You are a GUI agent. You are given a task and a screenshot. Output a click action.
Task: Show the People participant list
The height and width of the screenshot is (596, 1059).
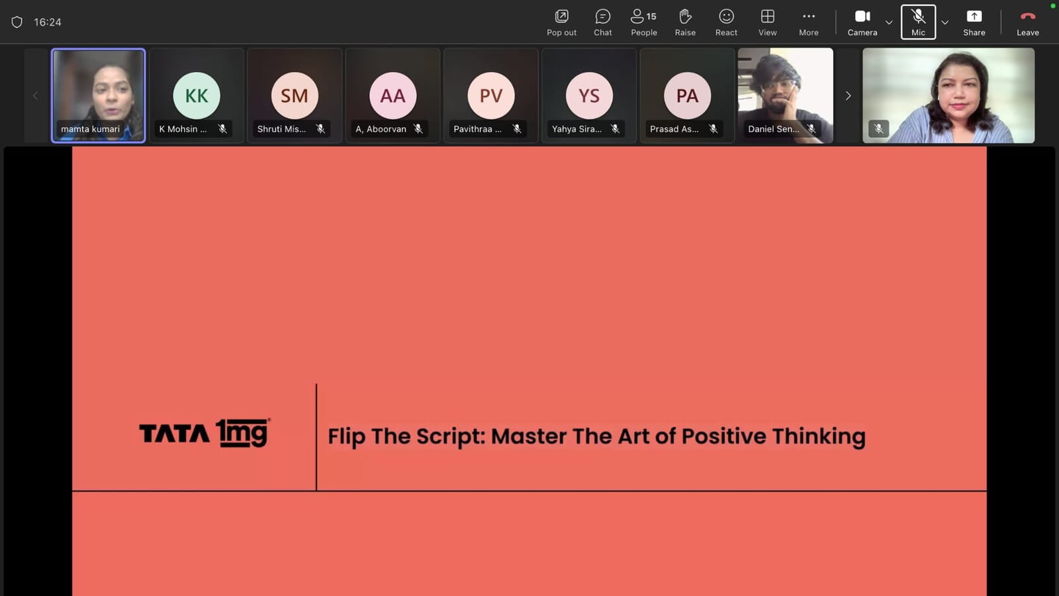point(643,22)
